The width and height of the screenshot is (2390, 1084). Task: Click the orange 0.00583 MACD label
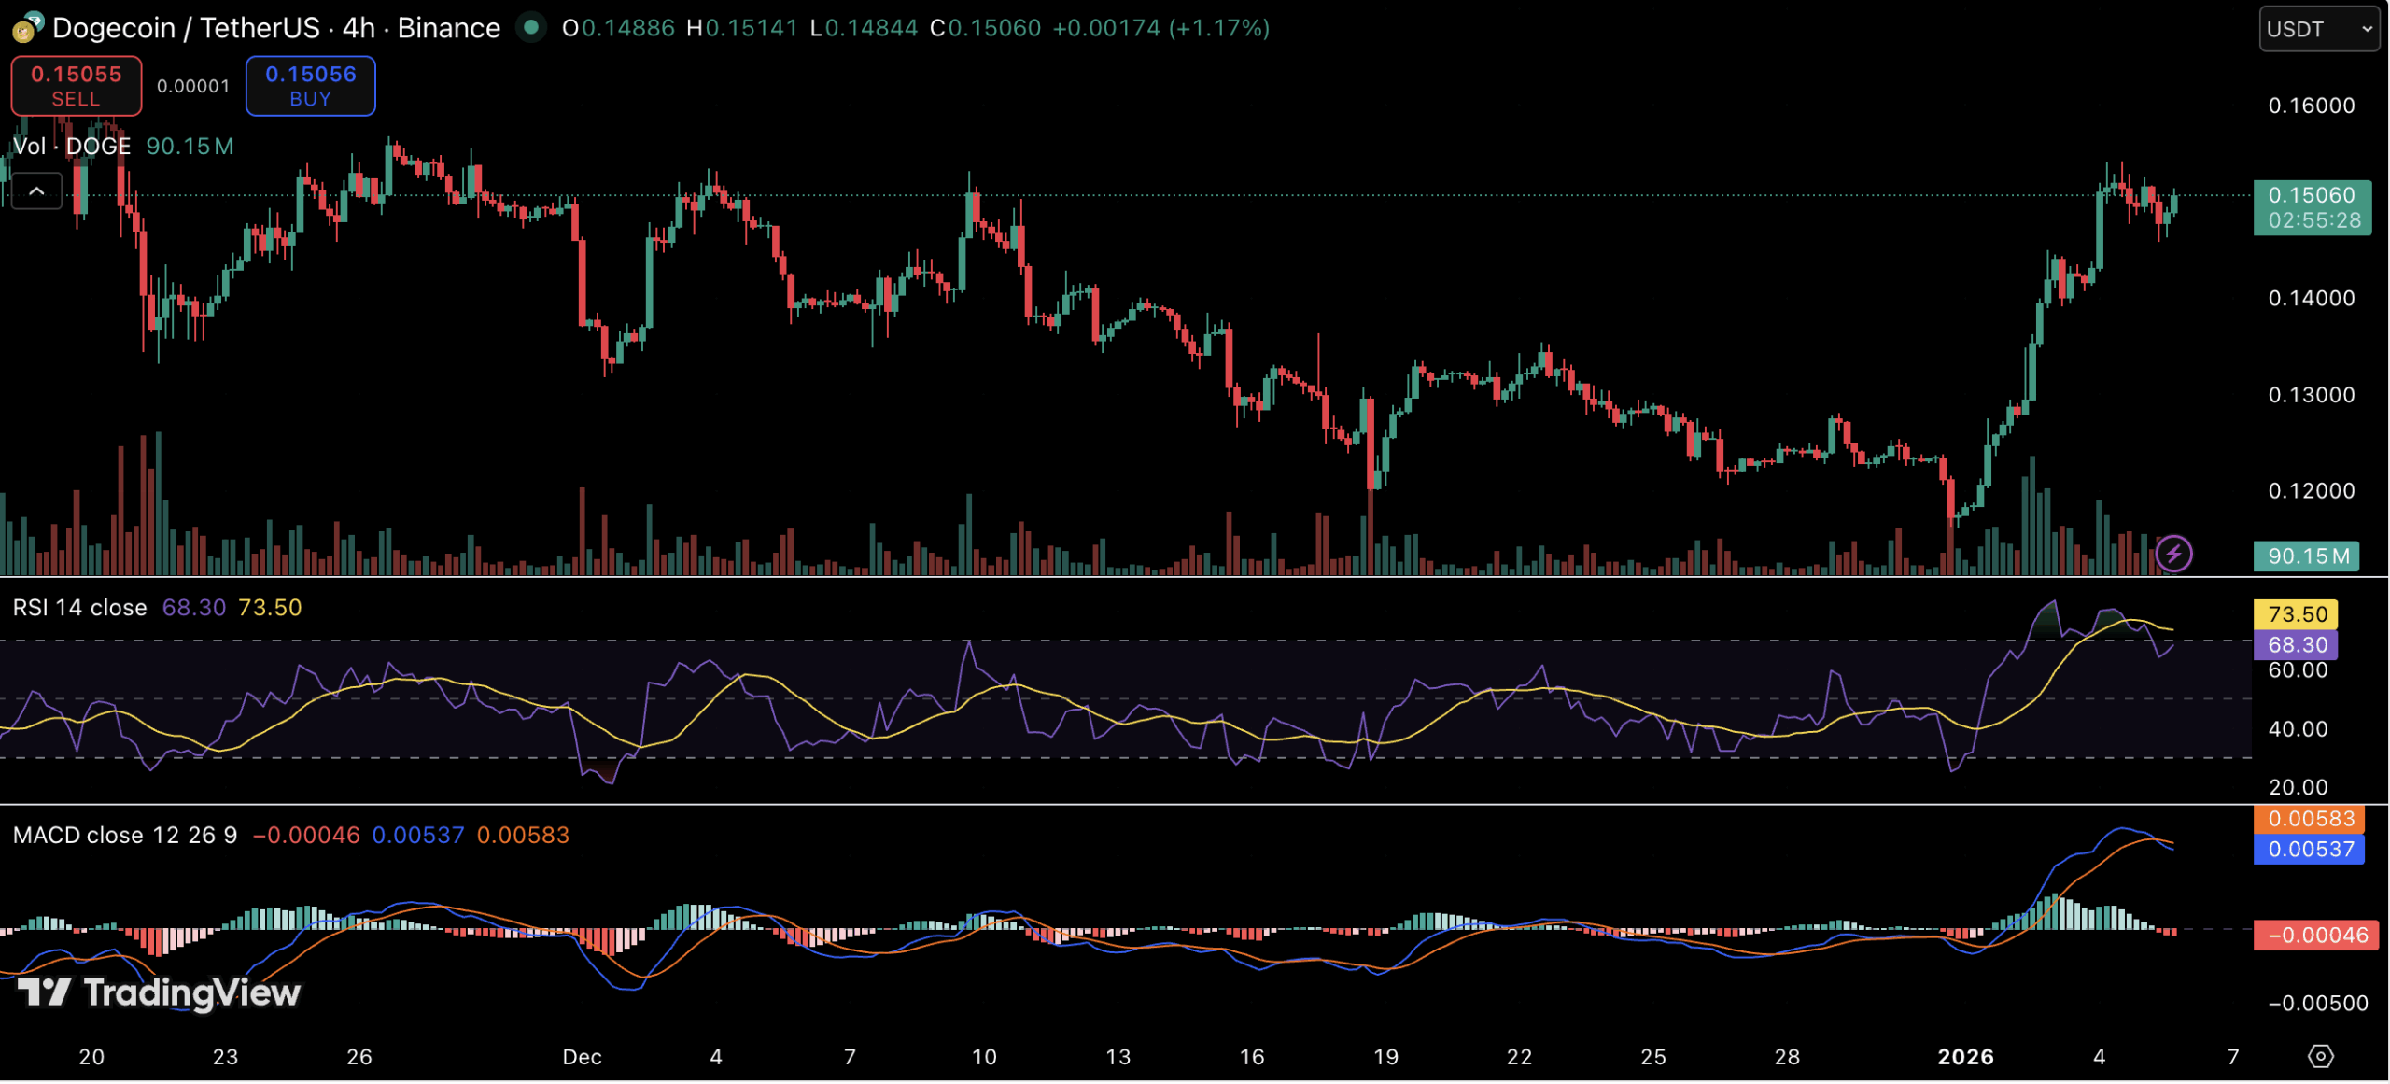pos(2310,819)
